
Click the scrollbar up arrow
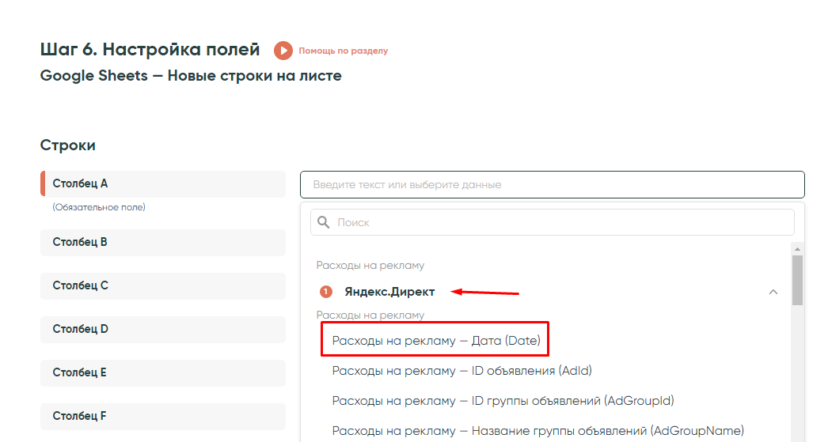(797, 247)
